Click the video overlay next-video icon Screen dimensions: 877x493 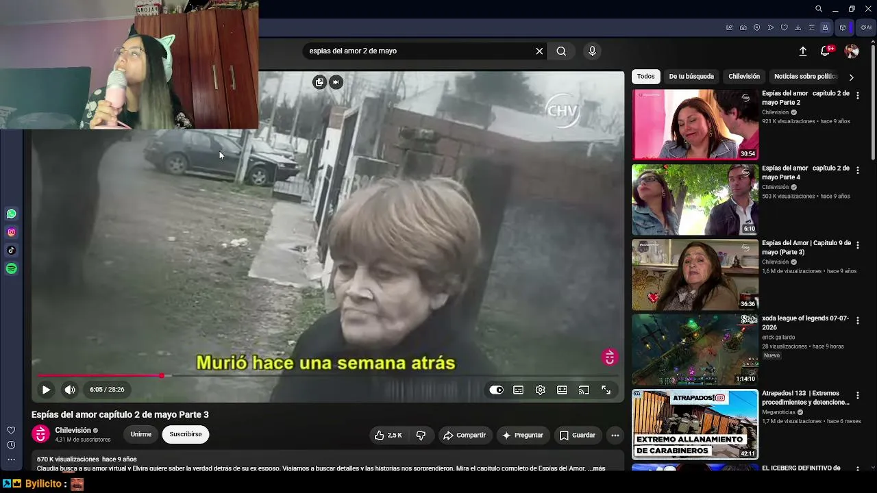336,82
